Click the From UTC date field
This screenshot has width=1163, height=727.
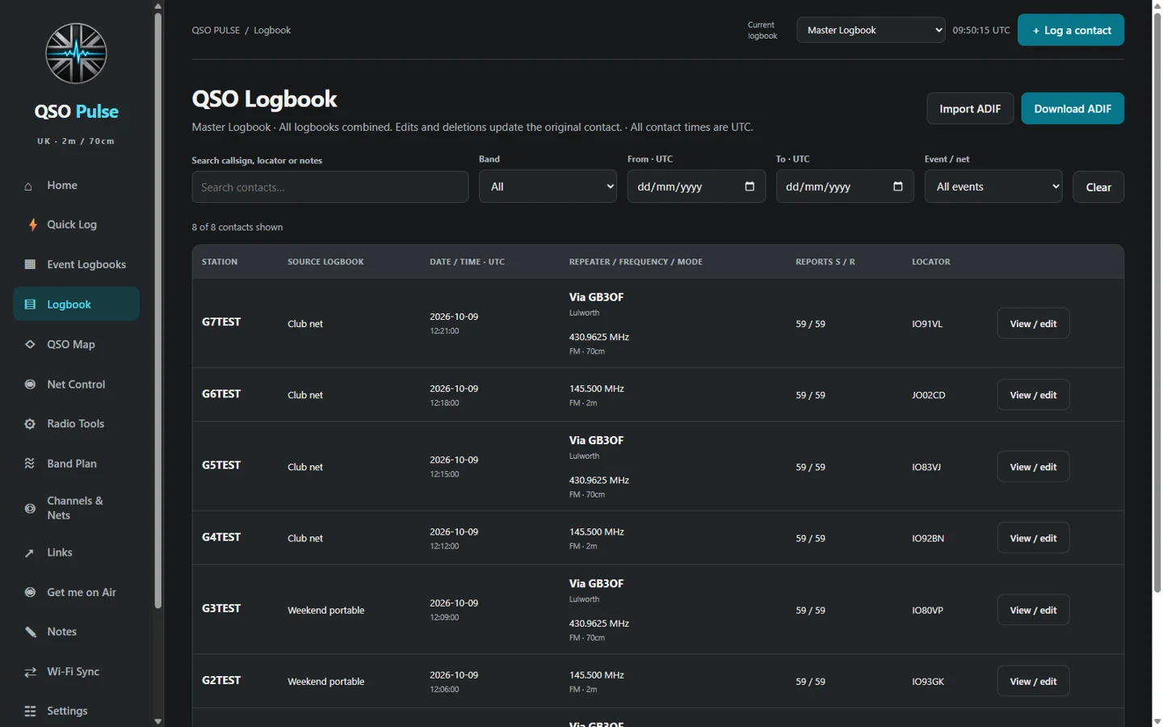pyautogui.click(x=696, y=187)
